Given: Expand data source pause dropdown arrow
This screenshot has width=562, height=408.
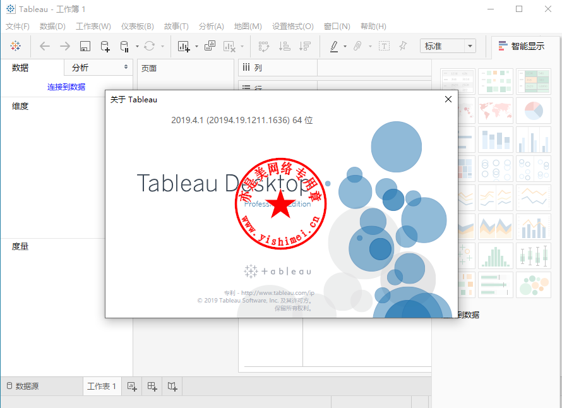Looking at the screenshot, I should (x=137, y=46).
